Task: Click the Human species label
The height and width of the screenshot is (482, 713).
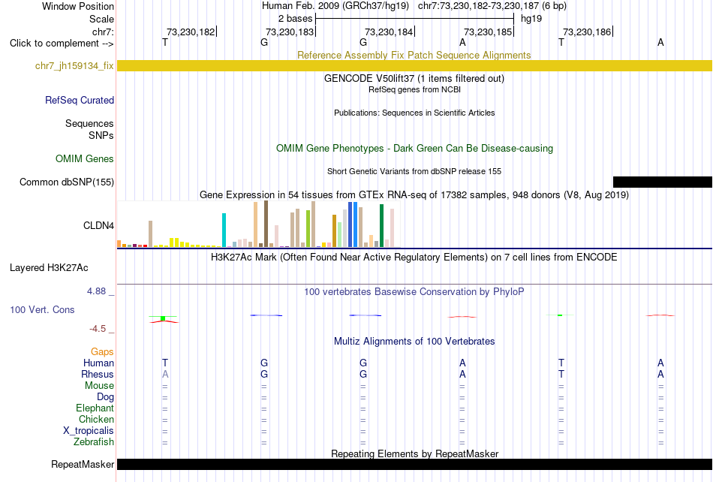Action: coord(98,363)
